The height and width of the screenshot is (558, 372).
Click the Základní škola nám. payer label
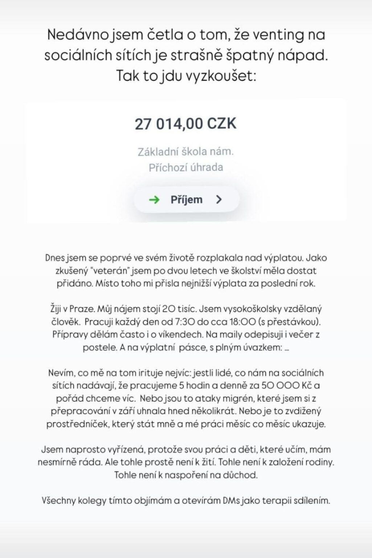186,151
